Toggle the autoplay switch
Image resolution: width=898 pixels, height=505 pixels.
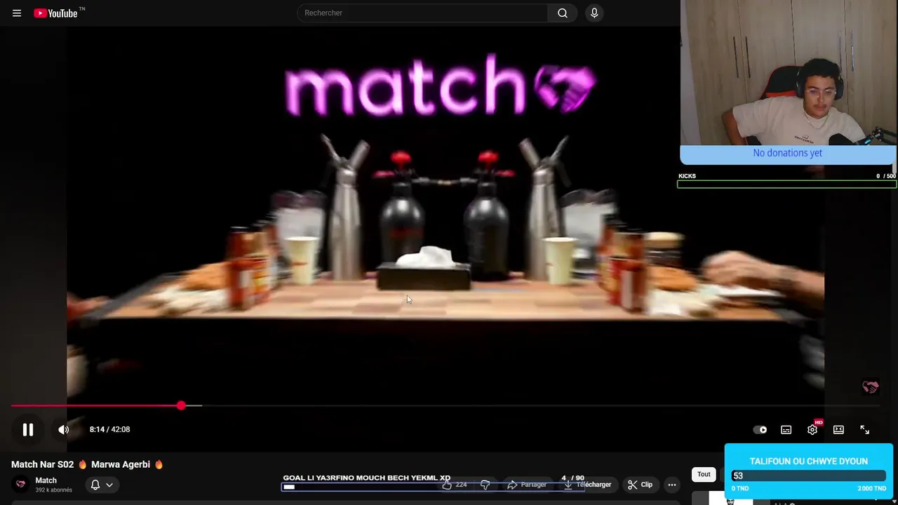click(x=760, y=430)
